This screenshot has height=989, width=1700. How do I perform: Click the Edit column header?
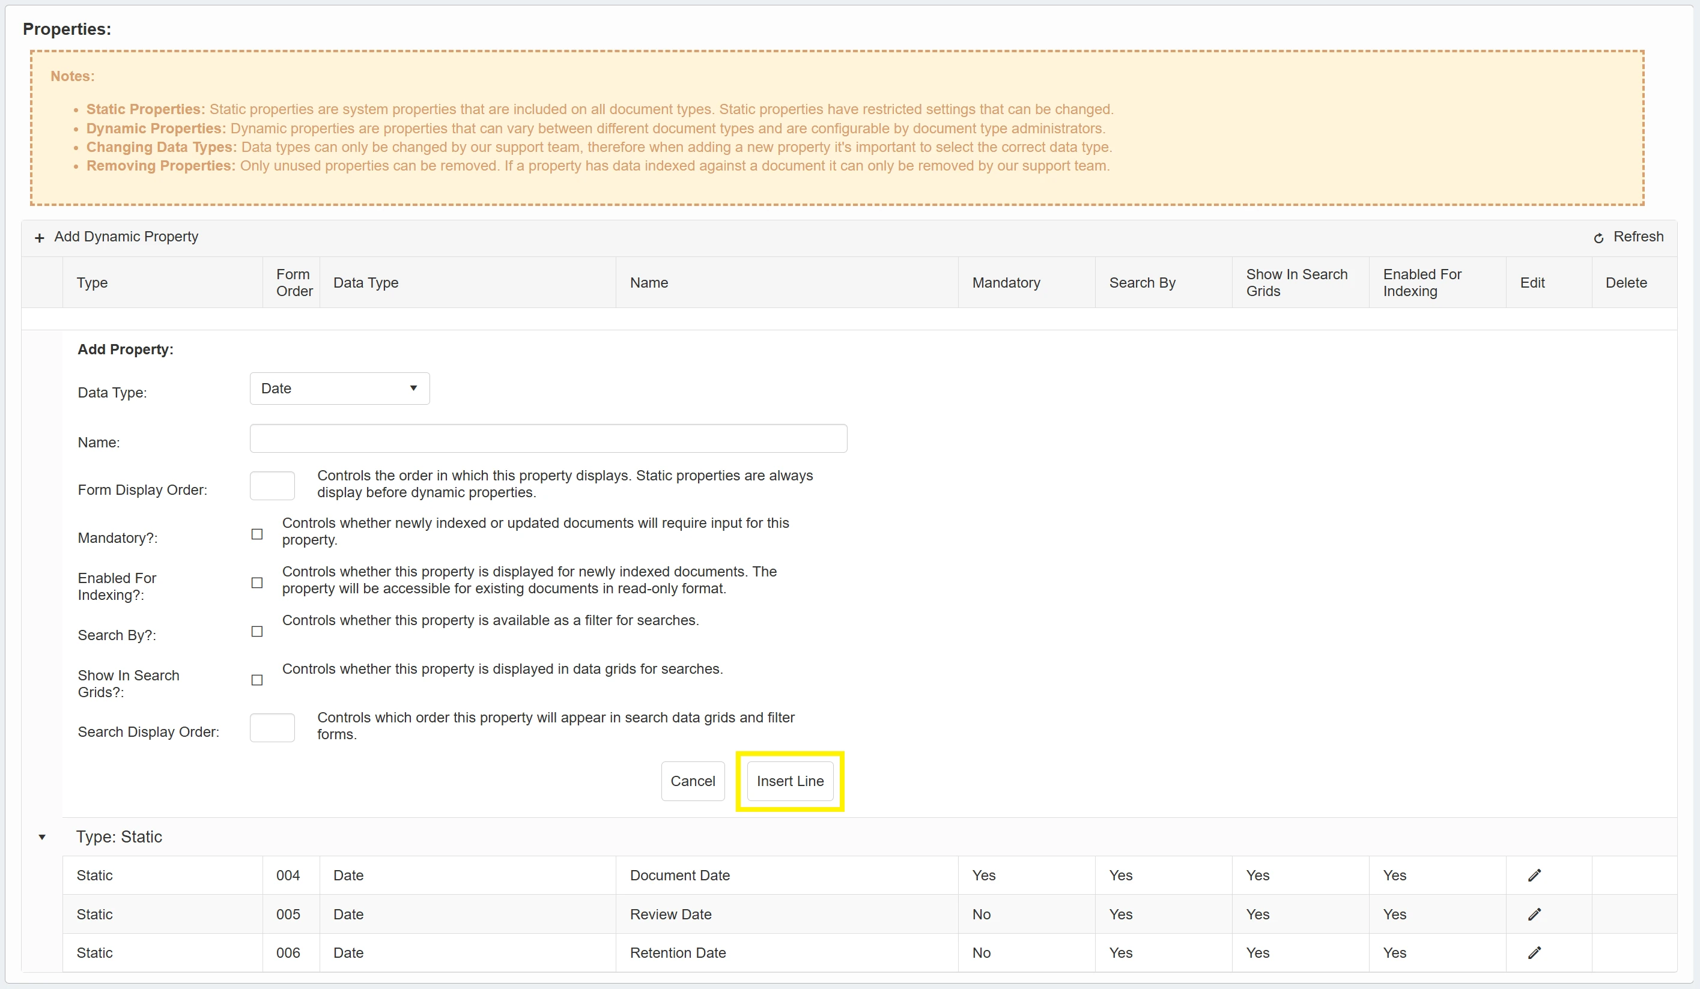[1549, 282]
